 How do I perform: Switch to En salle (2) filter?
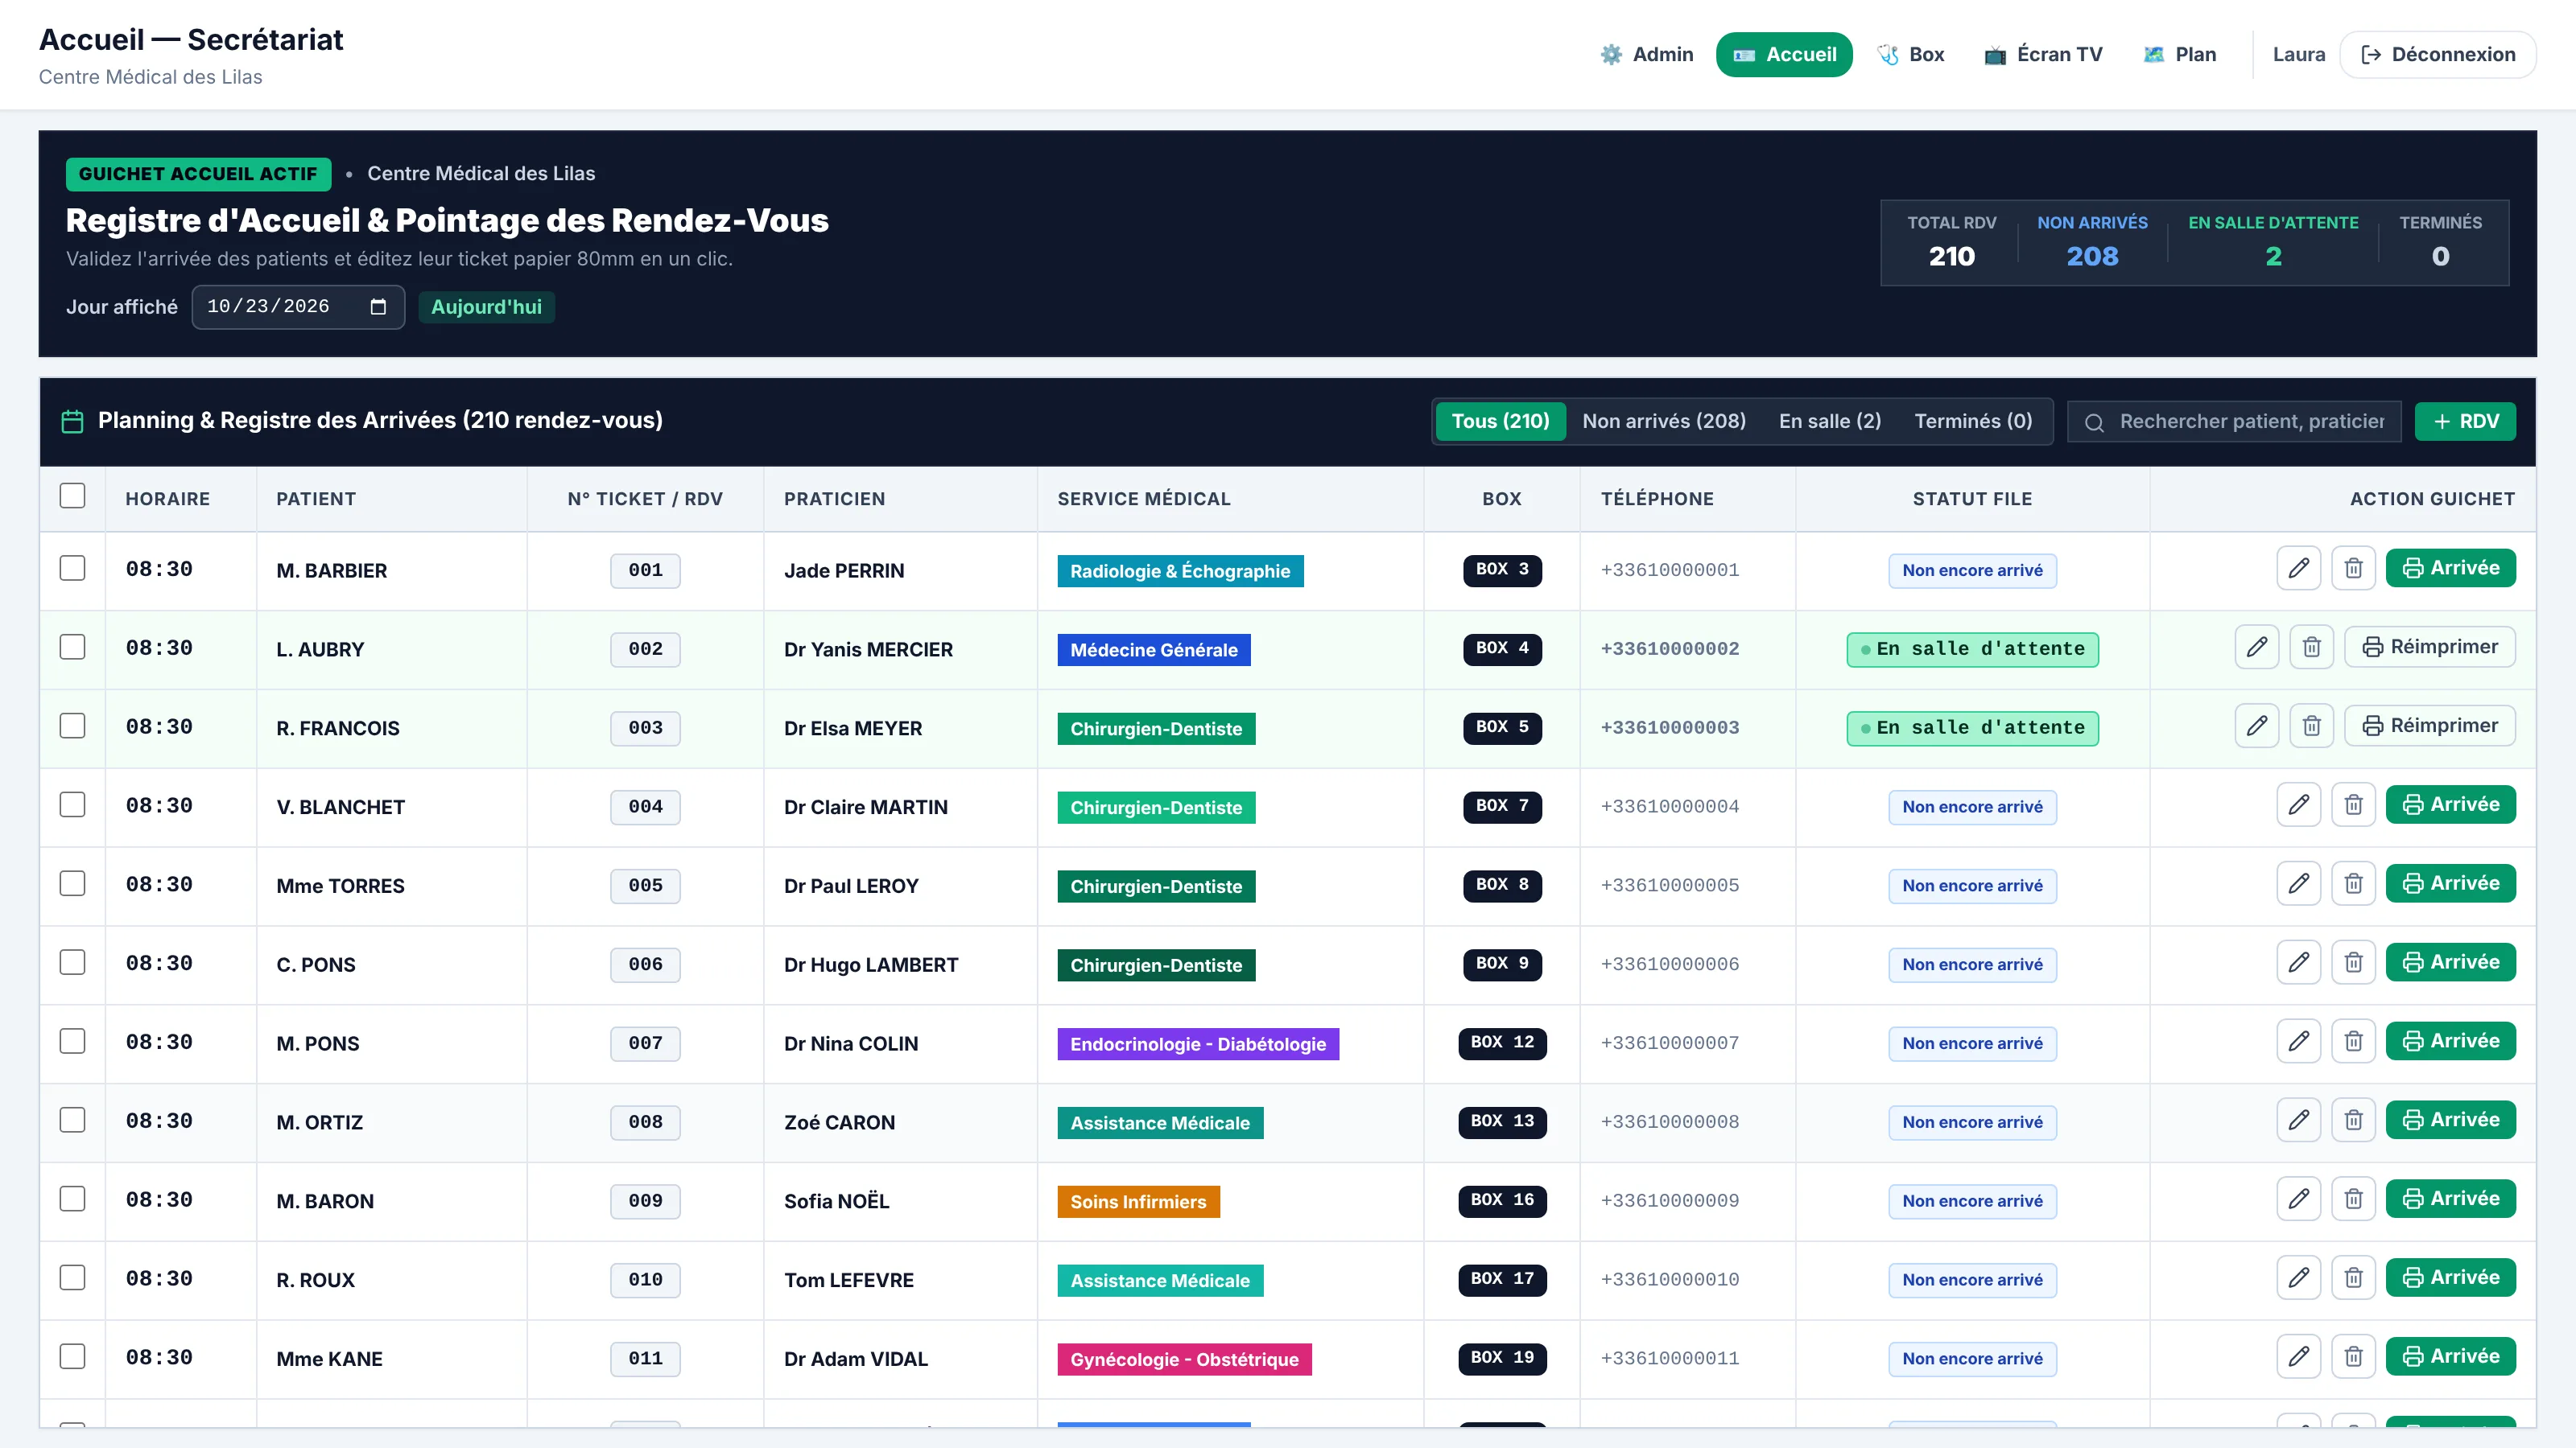click(1830, 421)
